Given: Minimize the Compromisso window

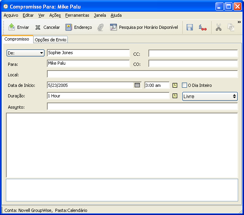Looking at the screenshot, I should (219, 7).
